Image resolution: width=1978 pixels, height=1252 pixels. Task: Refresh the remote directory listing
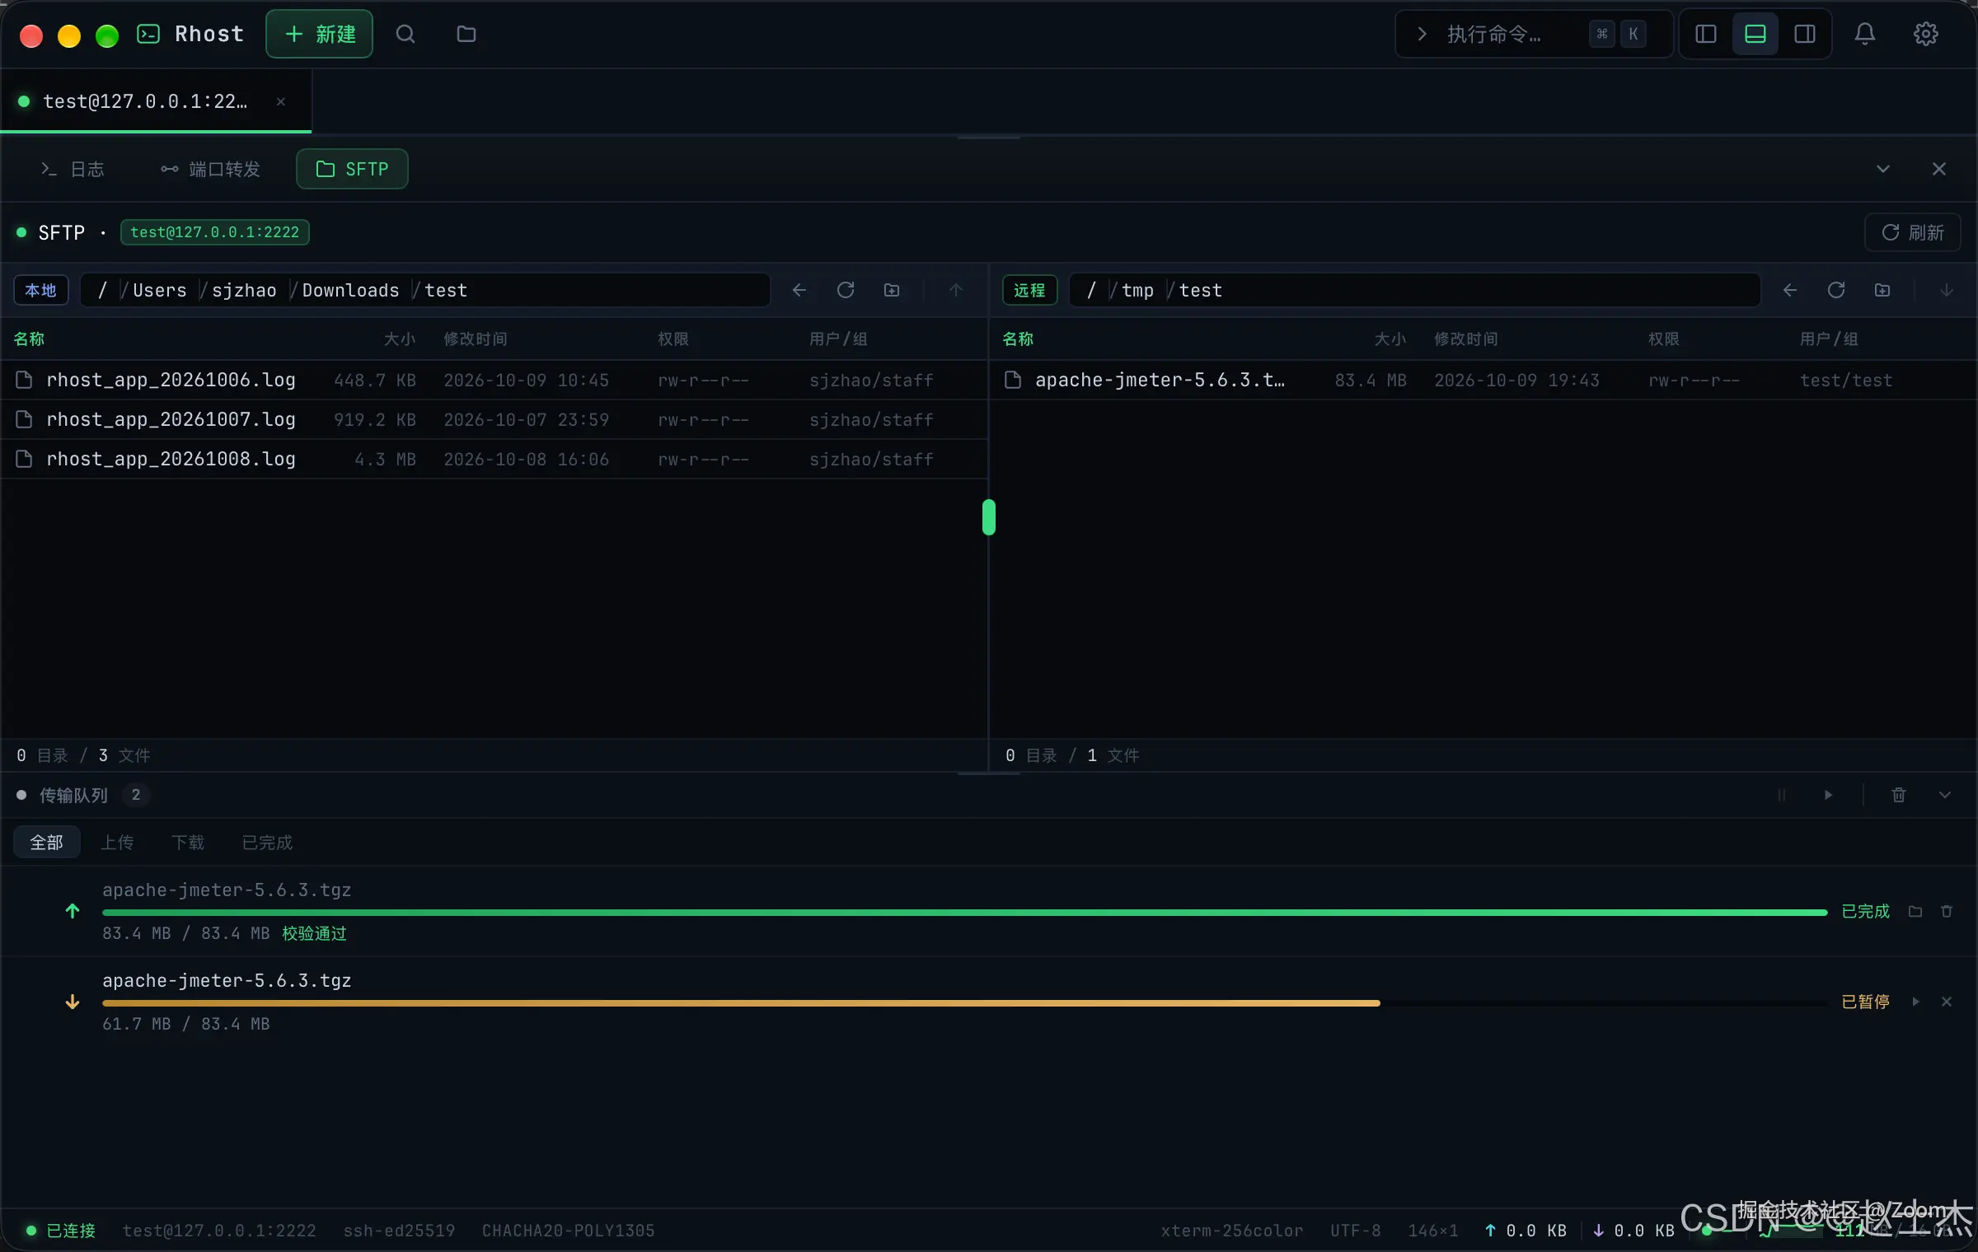click(1836, 290)
